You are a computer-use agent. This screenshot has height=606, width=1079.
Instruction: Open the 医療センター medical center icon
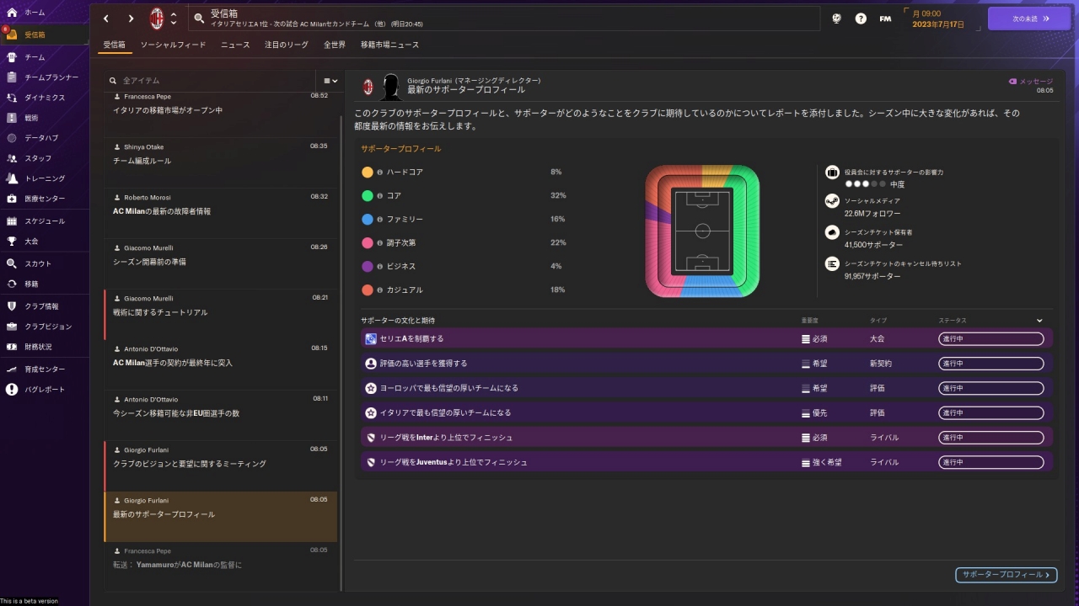point(12,199)
